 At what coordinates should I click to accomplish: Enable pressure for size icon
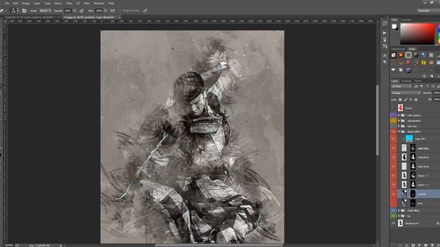coord(145,11)
